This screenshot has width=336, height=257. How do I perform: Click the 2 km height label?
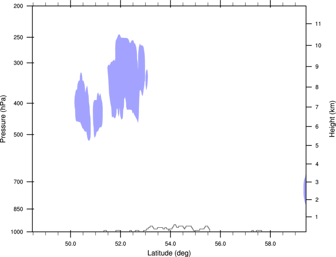(317, 200)
